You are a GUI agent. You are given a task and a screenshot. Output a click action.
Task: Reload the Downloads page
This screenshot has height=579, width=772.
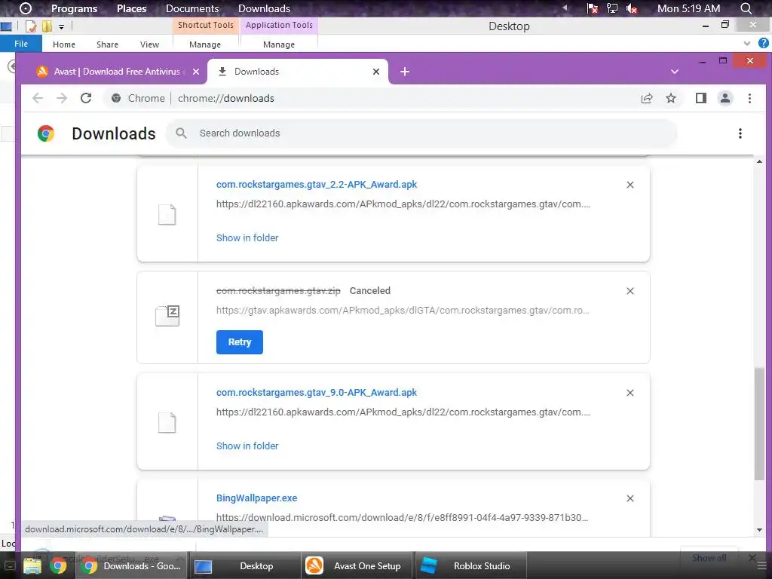tap(86, 98)
